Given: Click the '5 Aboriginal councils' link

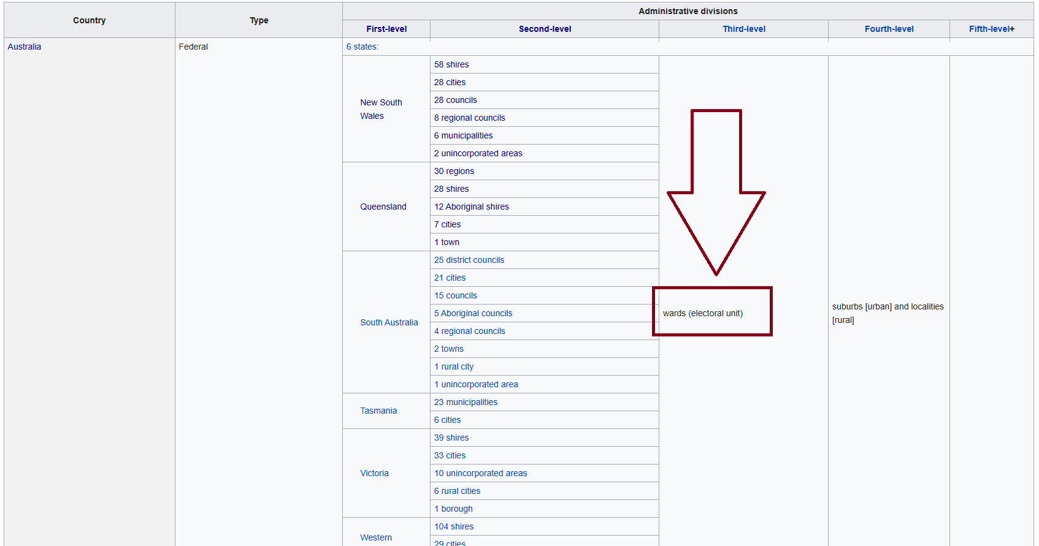Looking at the screenshot, I should click(x=473, y=313).
